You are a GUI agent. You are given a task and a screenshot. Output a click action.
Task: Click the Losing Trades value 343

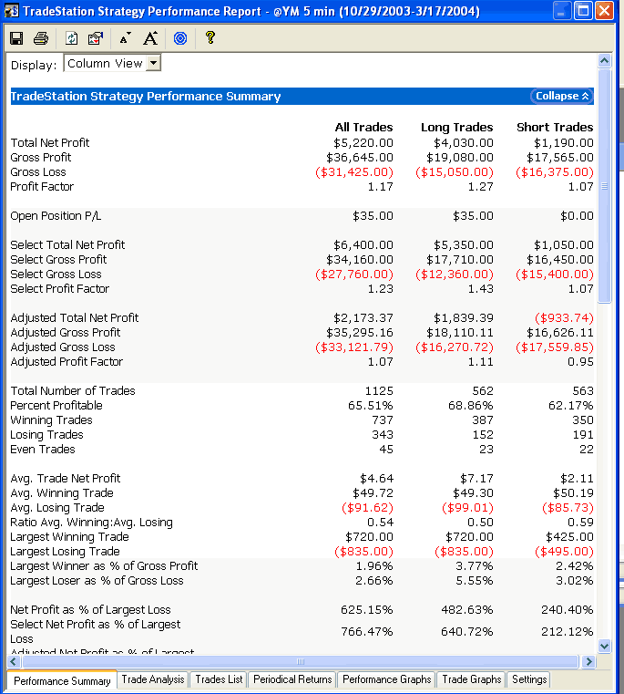383,435
